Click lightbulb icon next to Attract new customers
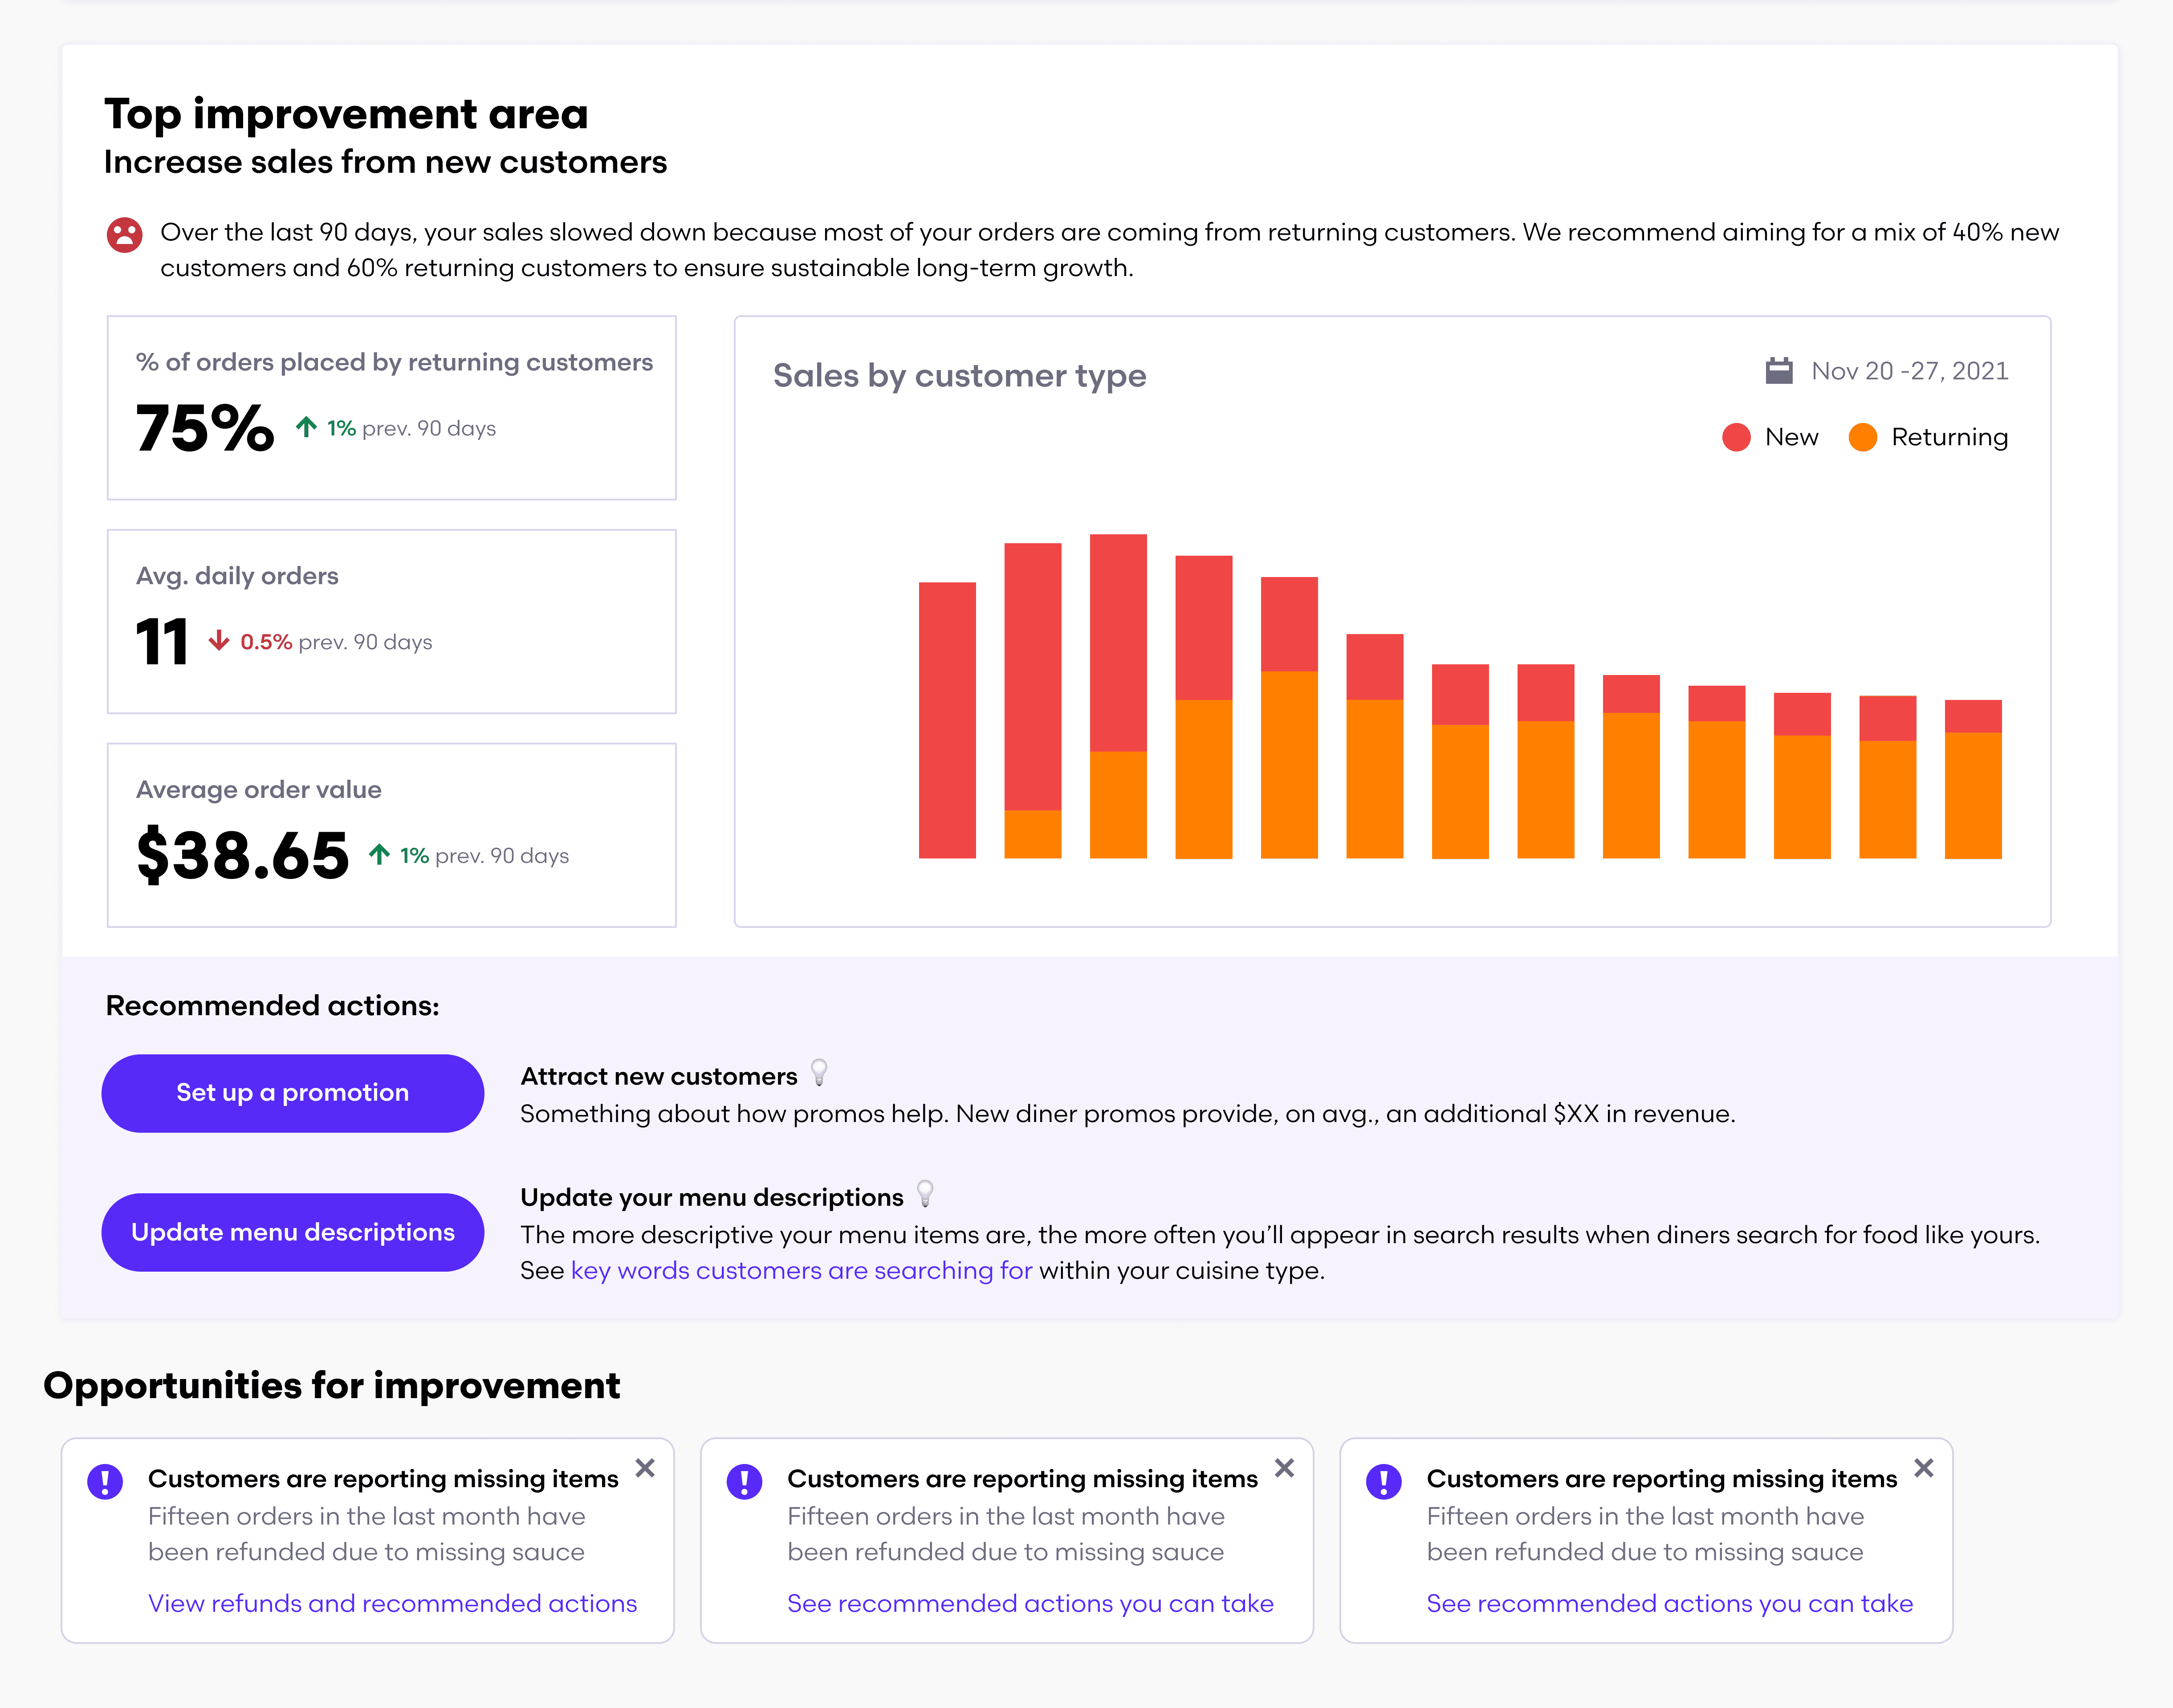2173x1708 pixels. click(x=819, y=1073)
